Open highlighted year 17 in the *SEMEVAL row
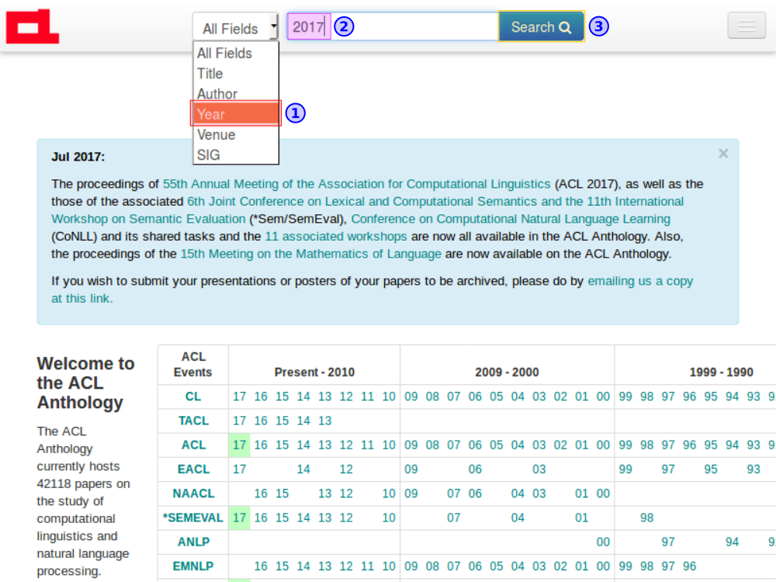Image resolution: width=776 pixels, height=582 pixels. click(240, 518)
